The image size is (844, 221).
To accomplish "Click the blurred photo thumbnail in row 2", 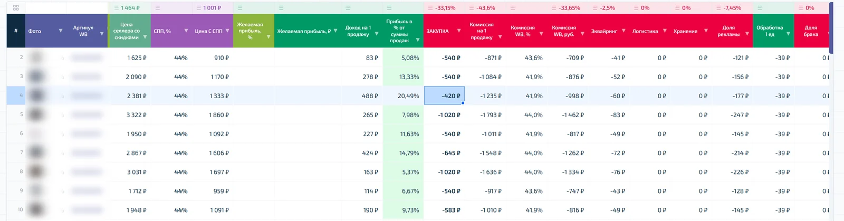I will (36, 57).
